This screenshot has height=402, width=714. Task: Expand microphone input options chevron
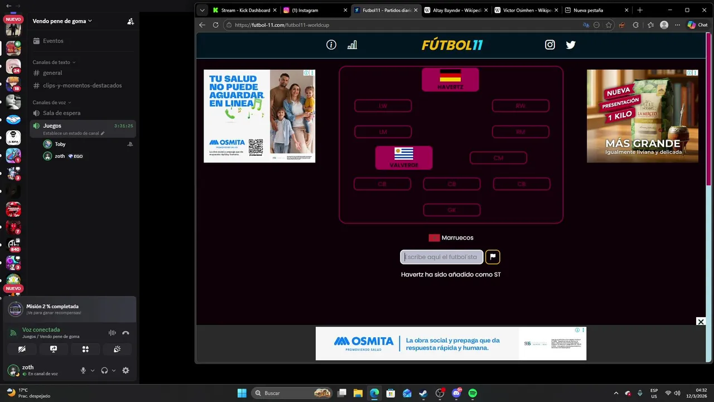pyautogui.click(x=93, y=370)
